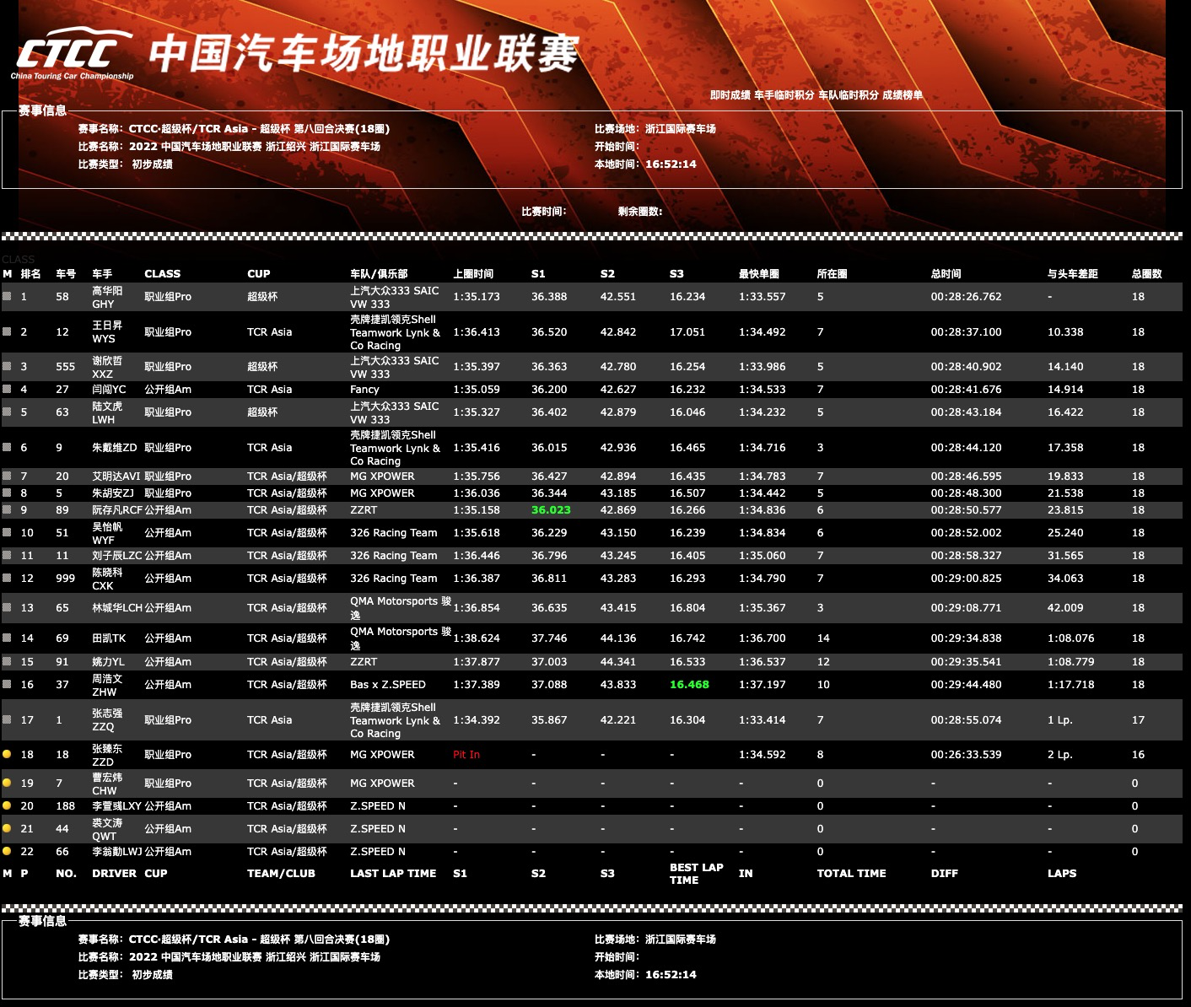Click the 剩余圈数 remaining laps label
1191x1007 pixels.
pos(640,212)
